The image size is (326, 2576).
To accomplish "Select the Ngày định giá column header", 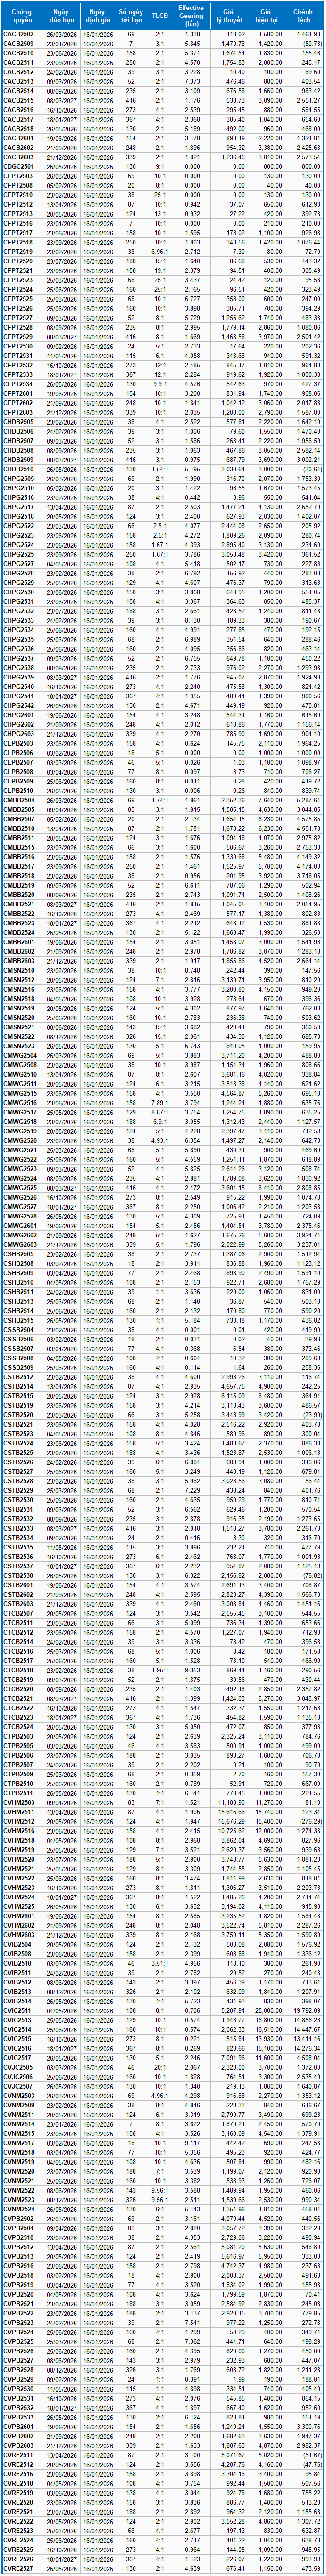I will coord(98,15).
